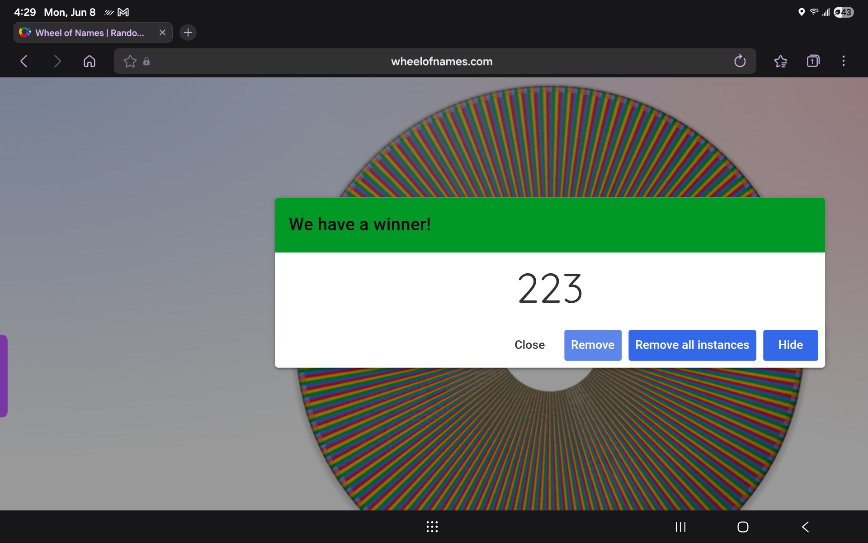This screenshot has width=868, height=543.
Task: Open the purple side panel handle
Action: click(4, 376)
